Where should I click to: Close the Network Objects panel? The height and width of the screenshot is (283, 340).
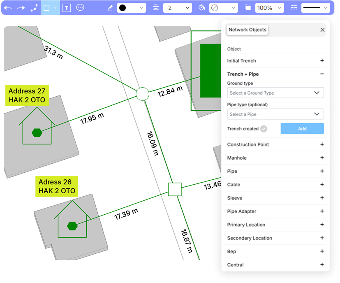coord(322,30)
